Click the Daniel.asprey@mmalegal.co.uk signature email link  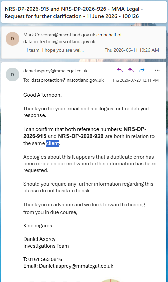point(76,266)
